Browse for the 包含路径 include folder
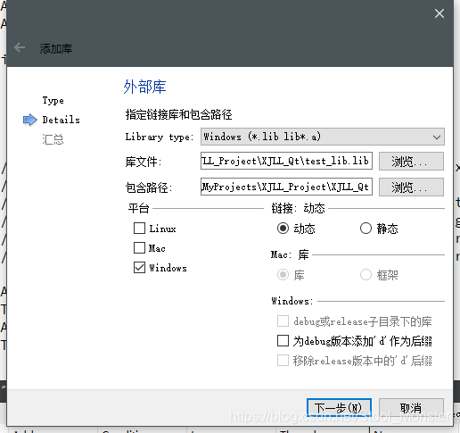460x433 pixels. pos(411,187)
